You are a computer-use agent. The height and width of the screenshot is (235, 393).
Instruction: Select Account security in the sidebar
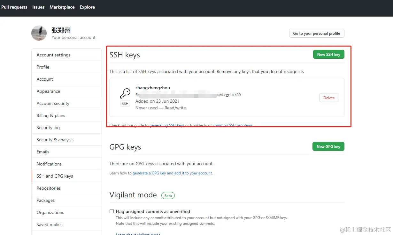click(53, 103)
